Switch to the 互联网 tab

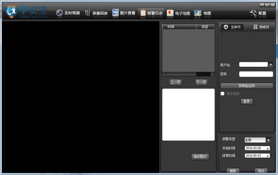click(x=232, y=27)
